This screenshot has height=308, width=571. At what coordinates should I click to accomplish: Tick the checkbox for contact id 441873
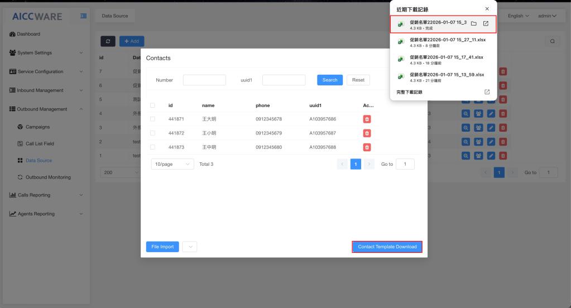point(152,147)
